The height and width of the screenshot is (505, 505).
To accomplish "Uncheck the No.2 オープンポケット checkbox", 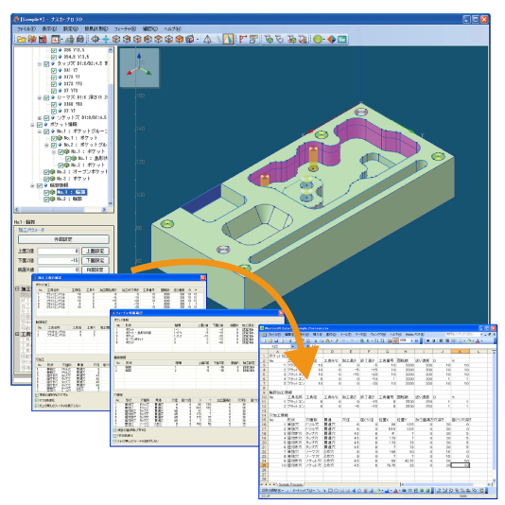I will tap(46, 172).
